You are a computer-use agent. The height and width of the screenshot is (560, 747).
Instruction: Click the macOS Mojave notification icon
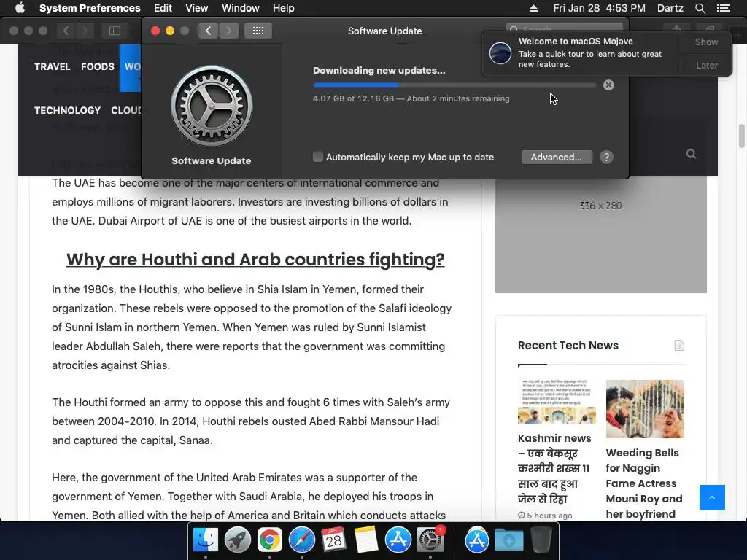500,52
